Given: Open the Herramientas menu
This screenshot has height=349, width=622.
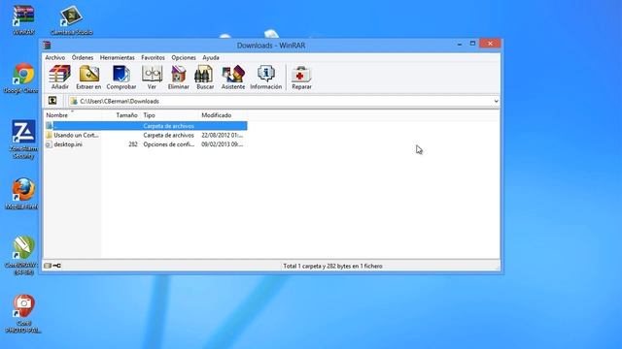Looking at the screenshot, I should point(118,57).
